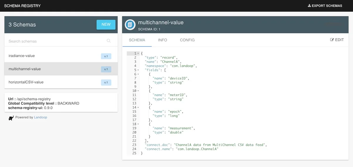This screenshot has height=167, width=353.
Task: Click the NEW schema button
Action: click(106, 25)
